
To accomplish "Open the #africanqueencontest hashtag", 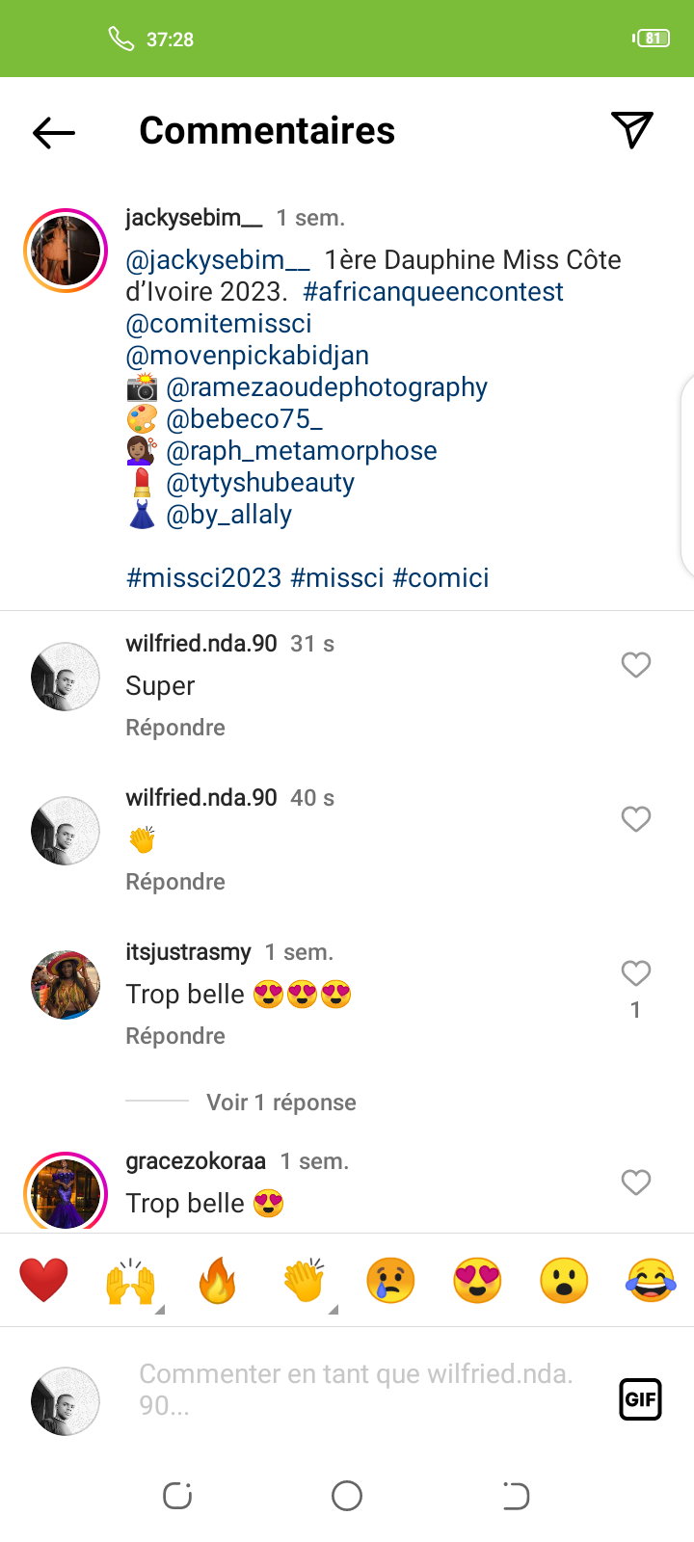I will 433,292.
